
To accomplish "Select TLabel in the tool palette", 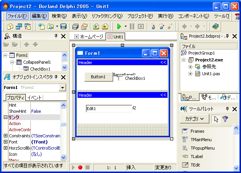I will tap(197, 157).
